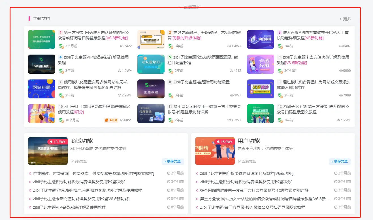Click author avatar on article 12 微信公众号扫码
Image resolution: width=373 pixels, height=220 pixels.
[x=280, y=120]
